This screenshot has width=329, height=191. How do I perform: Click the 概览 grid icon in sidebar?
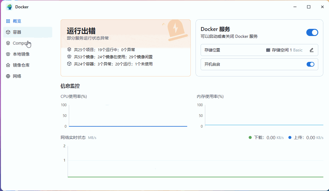(x=8, y=21)
